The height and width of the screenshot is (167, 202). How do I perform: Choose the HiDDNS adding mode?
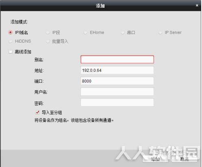coord(11,41)
